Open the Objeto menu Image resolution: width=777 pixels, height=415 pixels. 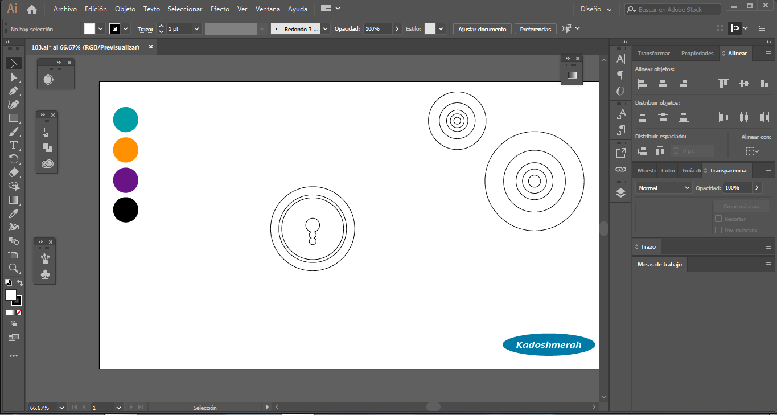pos(125,9)
